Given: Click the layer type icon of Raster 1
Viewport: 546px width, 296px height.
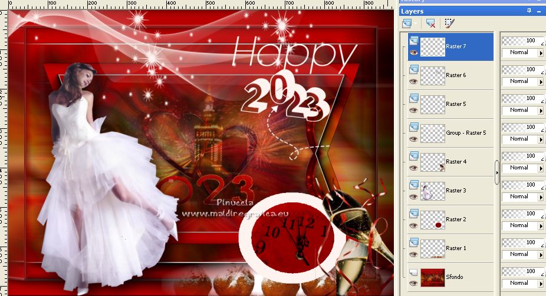Looking at the screenshot, I should pyautogui.click(x=414, y=243).
